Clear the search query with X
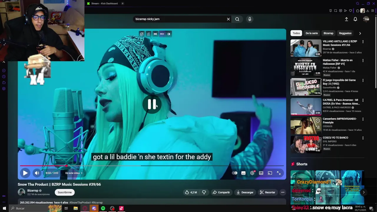377x212 pixels. point(228,19)
